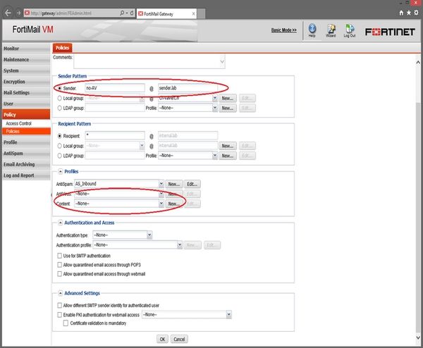Open Authentication type dropdown
The width and height of the screenshot is (423, 348).
[149, 235]
